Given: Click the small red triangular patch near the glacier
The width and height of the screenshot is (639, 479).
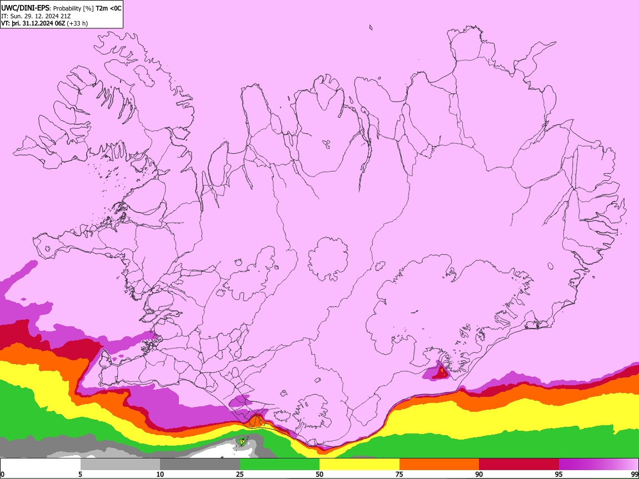Looking at the screenshot, I should click(440, 373).
